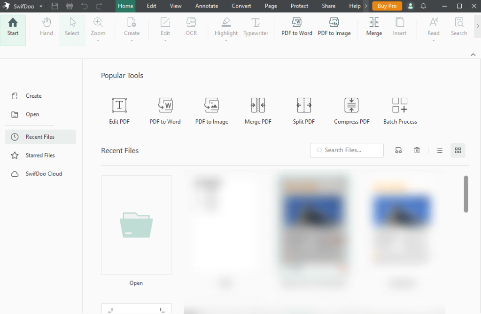The height and width of the screenshot is (314, 481).
Task: Click the Search Files input field
Action: (347, 150)
